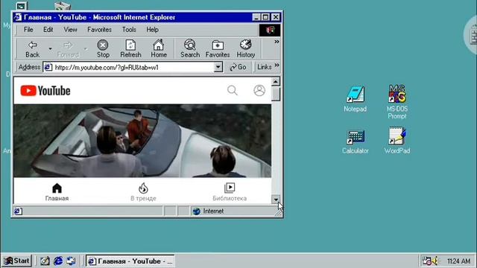Open the Start menu
This screenshot has height=268, width=477.
click(x=16, y=261)
